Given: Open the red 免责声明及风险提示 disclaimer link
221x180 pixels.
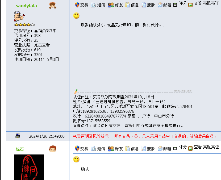Looking at the screenshot, I should coord(145,136).
